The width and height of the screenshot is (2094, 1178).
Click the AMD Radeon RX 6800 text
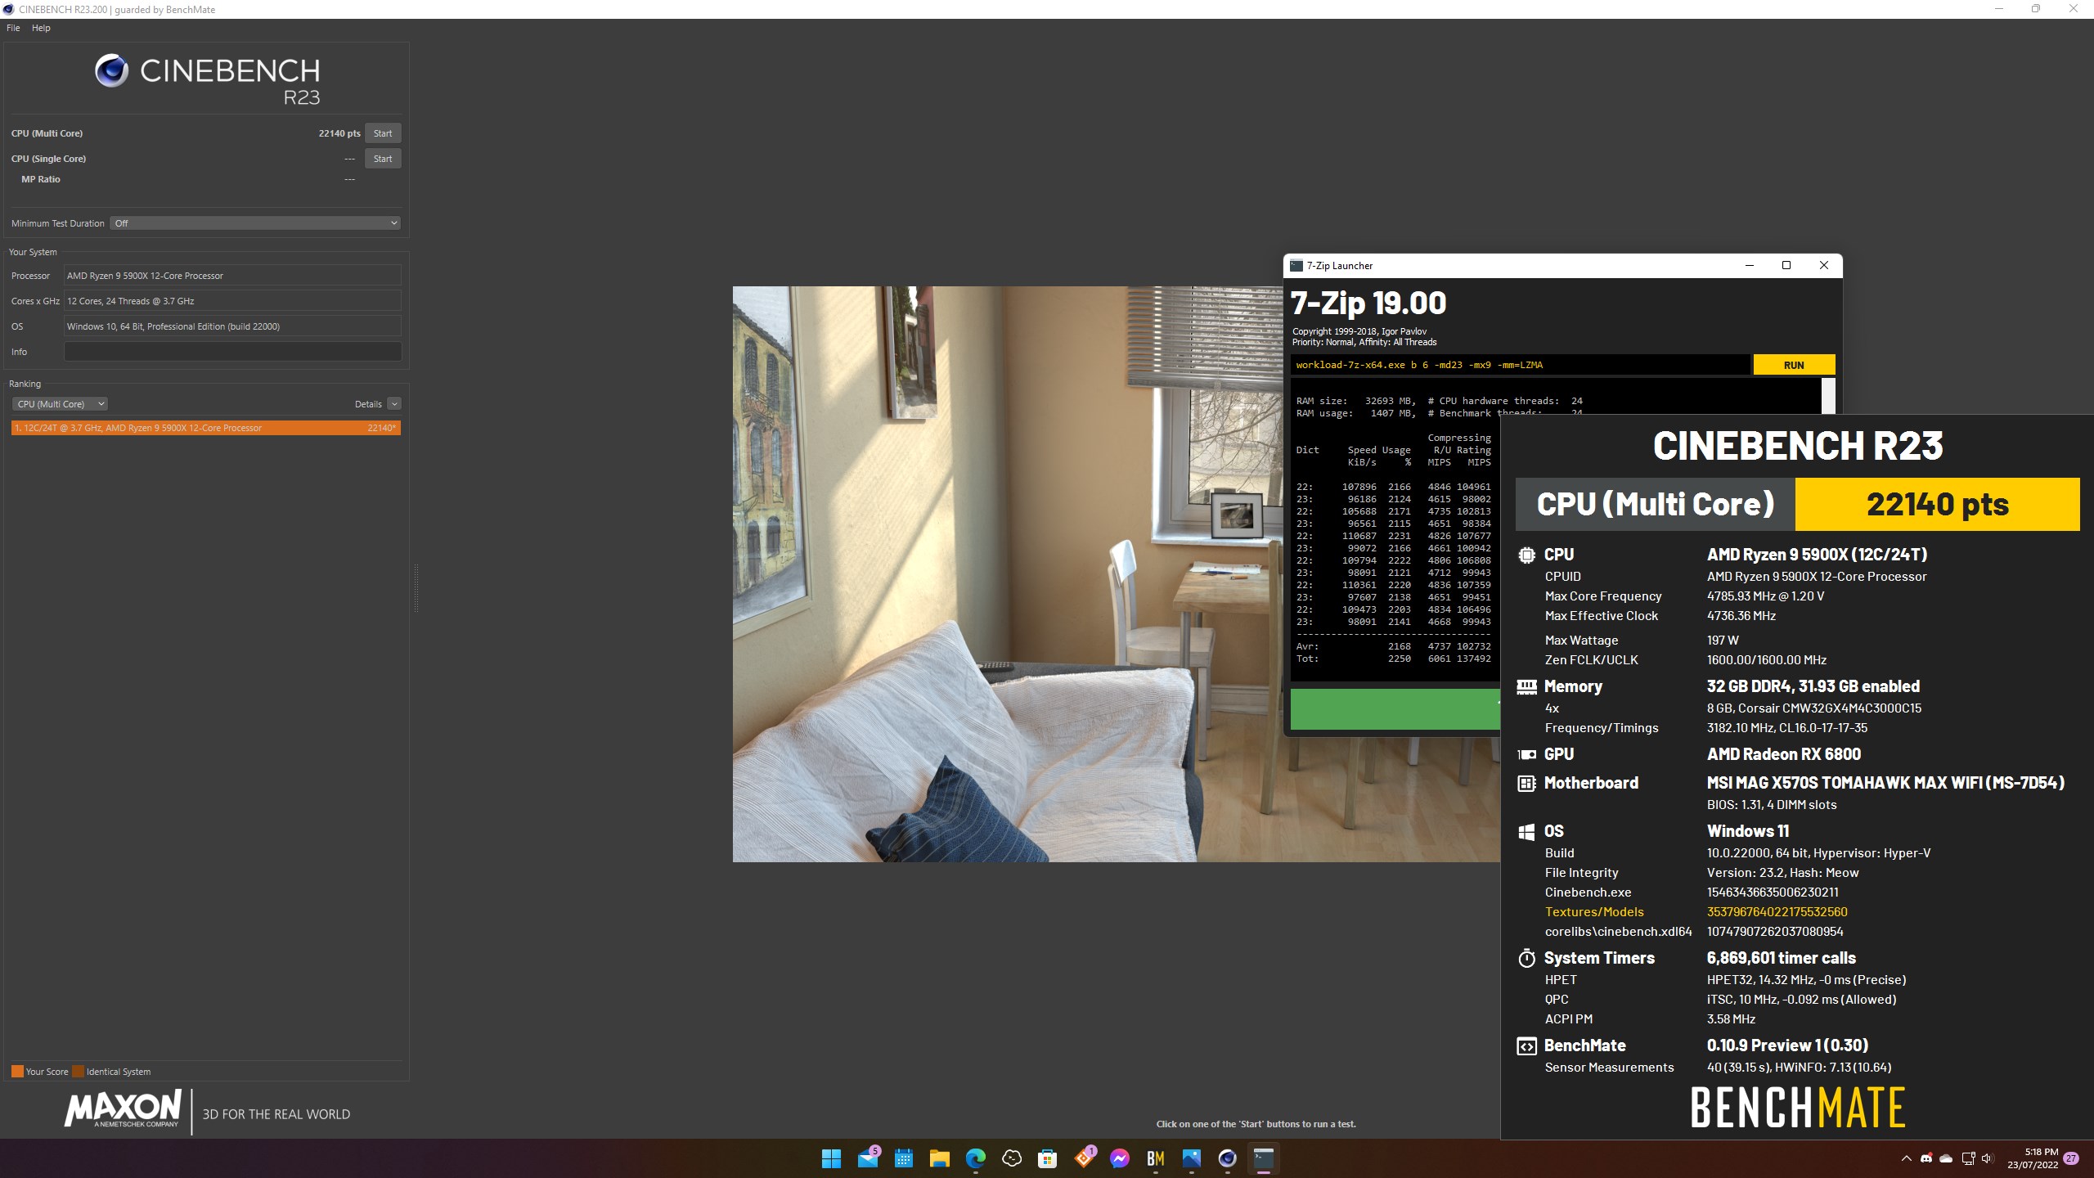(1783, 754)
